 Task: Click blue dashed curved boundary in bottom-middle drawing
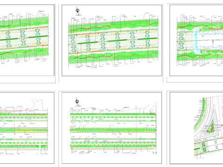pyautogui.click(x=110, y=109)
